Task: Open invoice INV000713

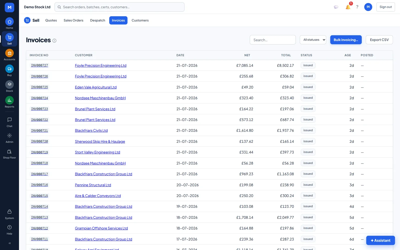Action: [x=39, y=217]
